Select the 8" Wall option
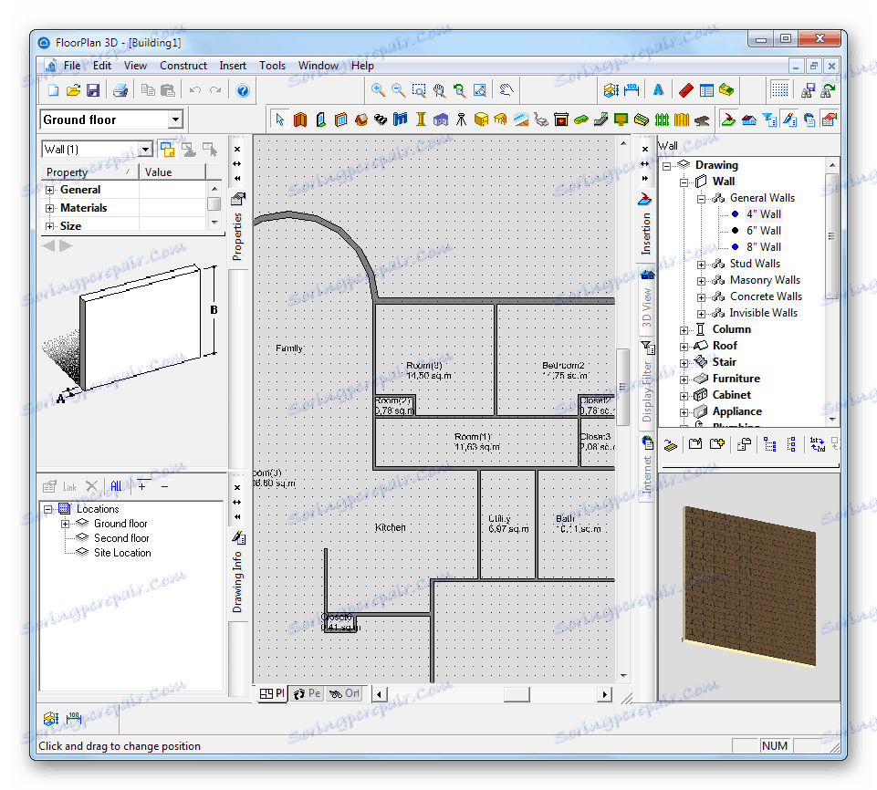Screen dimensions: 877x790 tap(763, 247)
